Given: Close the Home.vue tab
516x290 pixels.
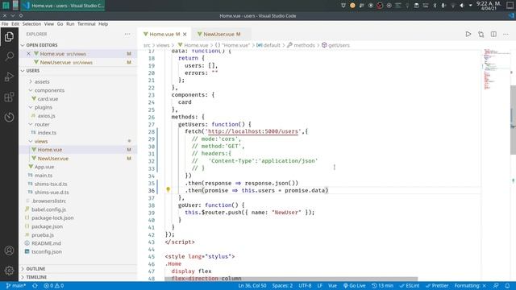Looking at the screenshot, I should coord(185,34).
